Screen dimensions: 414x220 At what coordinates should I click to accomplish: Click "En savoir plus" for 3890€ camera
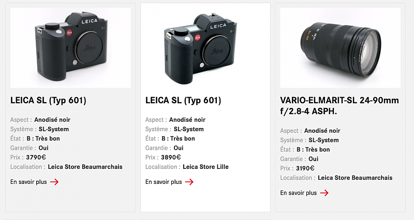(164, 182)
